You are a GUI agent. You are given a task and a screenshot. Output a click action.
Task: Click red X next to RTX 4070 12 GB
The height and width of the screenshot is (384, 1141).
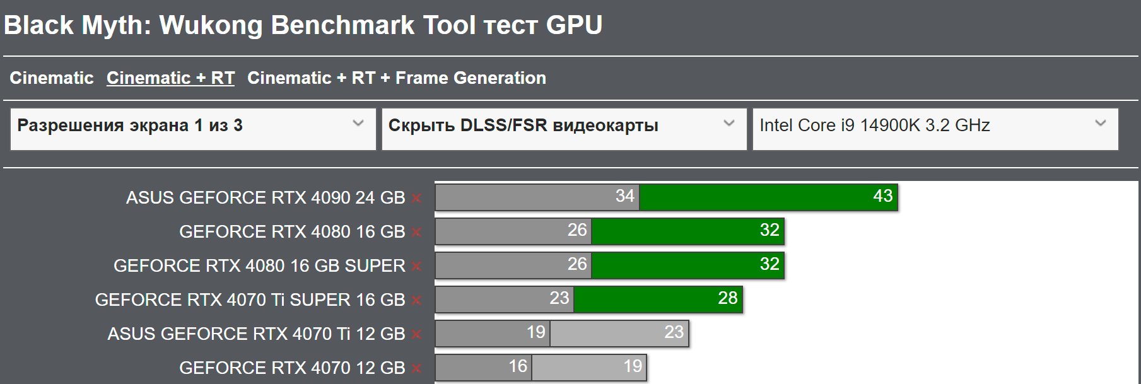click(416, 369)
